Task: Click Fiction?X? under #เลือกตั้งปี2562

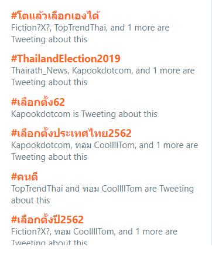Action: (31, 232)
